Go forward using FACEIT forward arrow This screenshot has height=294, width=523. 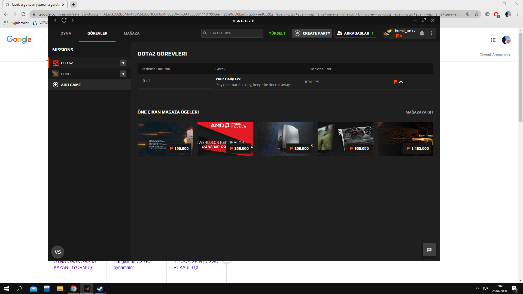point(73,20)
